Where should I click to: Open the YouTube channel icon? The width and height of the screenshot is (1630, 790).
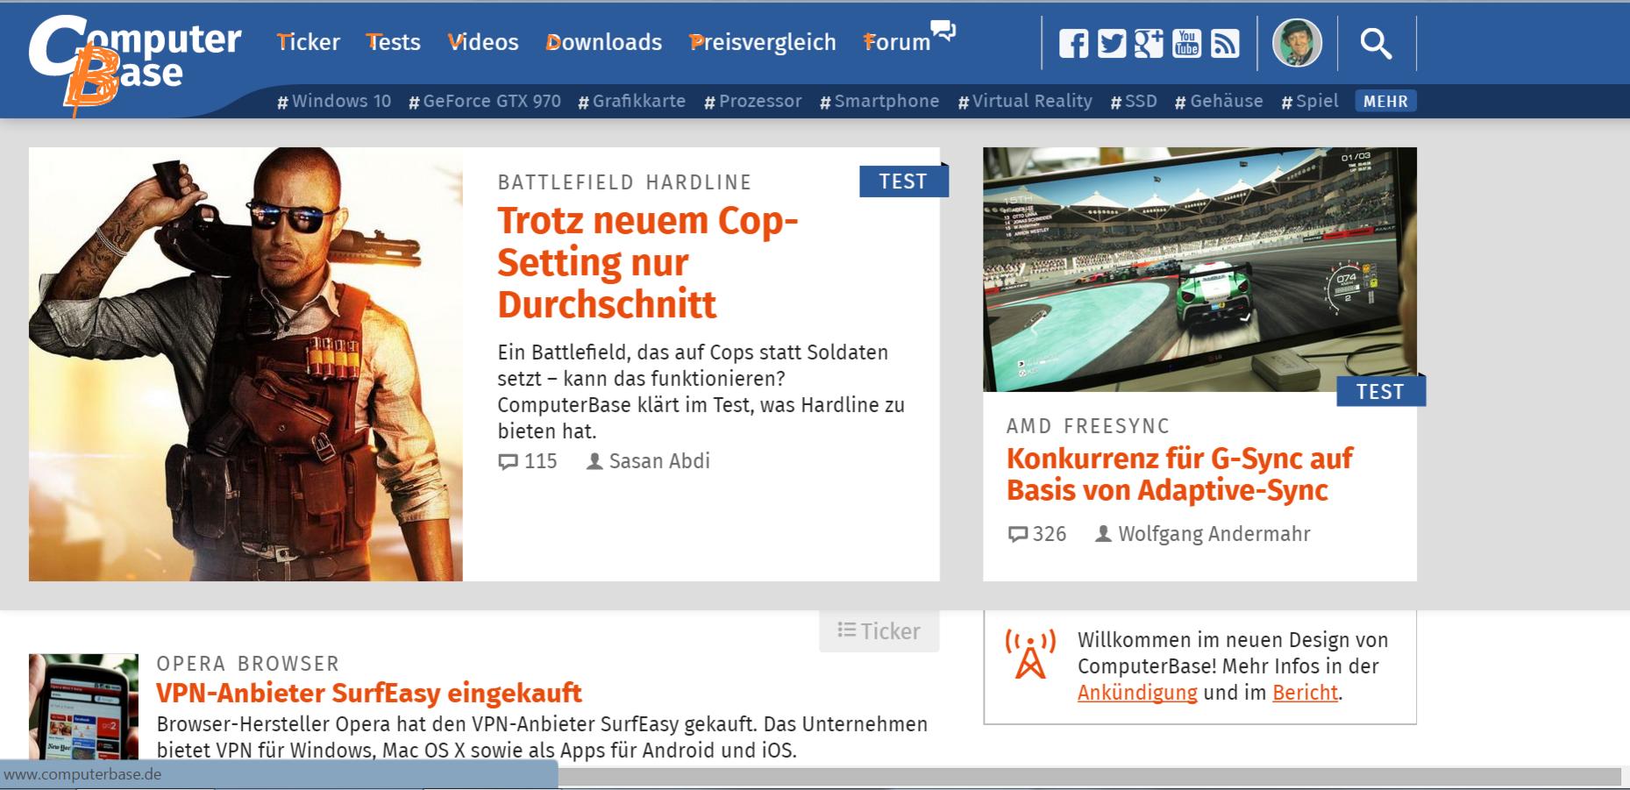(1186, 43)
